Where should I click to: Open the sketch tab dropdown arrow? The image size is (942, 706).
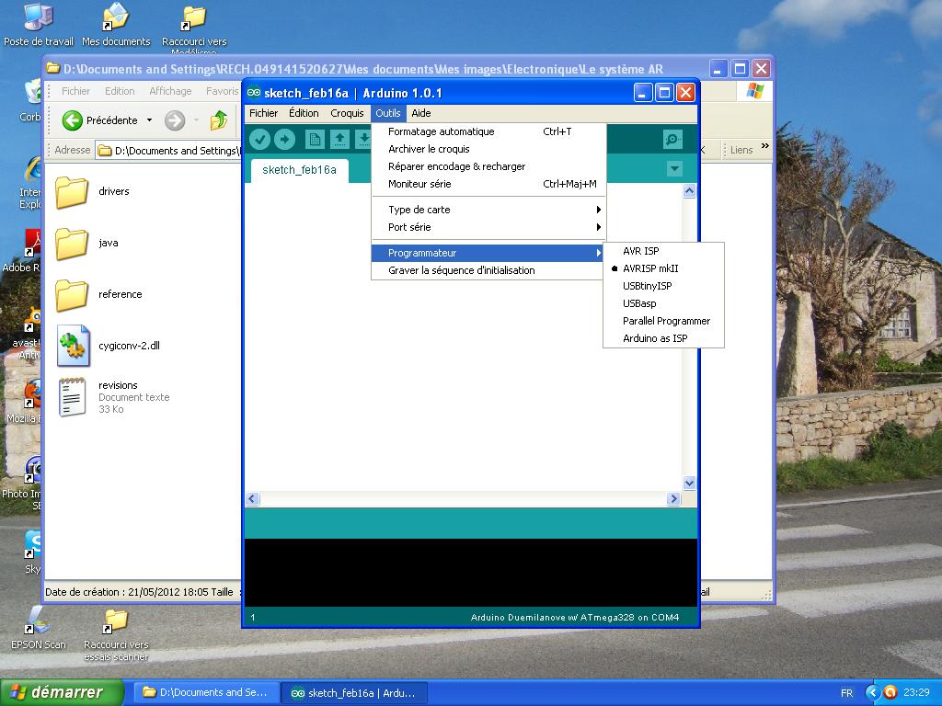tap(674, 169)
